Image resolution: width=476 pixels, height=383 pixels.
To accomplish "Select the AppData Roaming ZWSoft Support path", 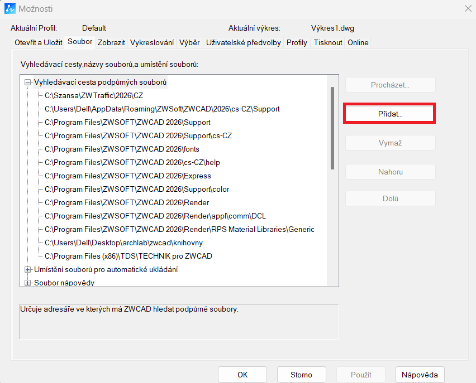I will [162, 109].
